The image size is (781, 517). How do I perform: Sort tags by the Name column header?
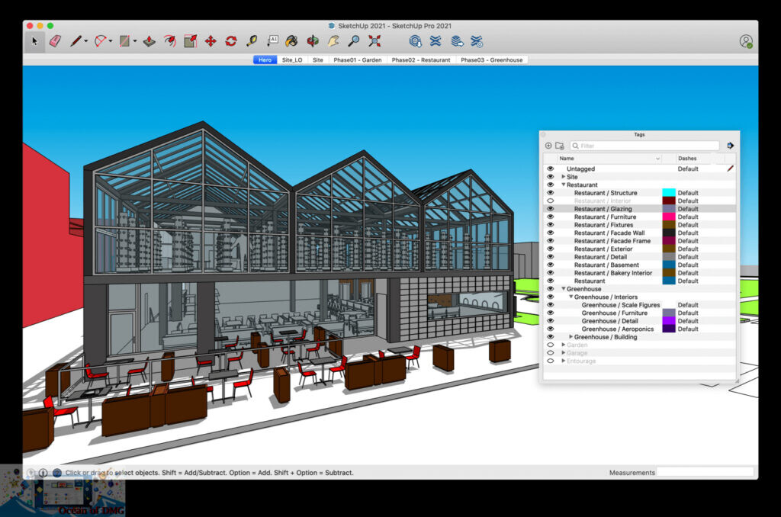pyautogui.click(x=609, y=159)
